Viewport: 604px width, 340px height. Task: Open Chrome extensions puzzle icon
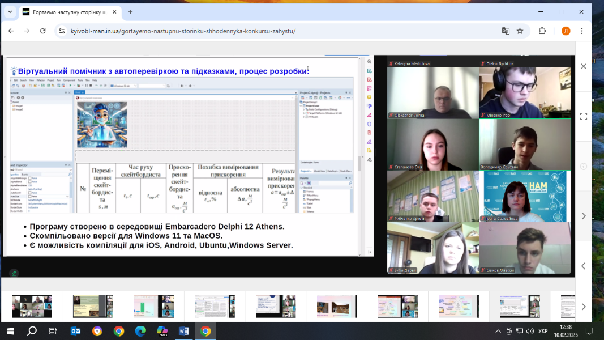click(x=542, y=31)
